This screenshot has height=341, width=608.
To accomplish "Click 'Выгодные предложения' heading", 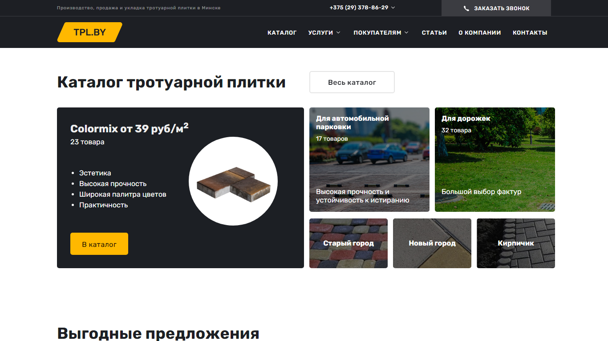I will 158,333.
